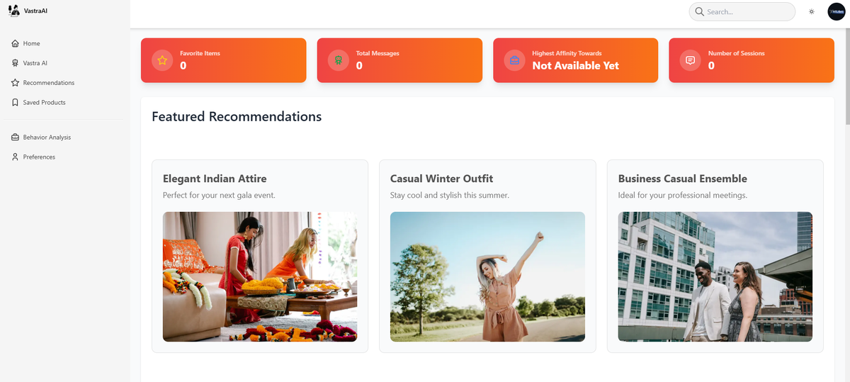Image resolution: width=850 pixels, height=382 pixels.
Task: Open the Elegant Indian Attire image
Action: [x=260, y=276]
